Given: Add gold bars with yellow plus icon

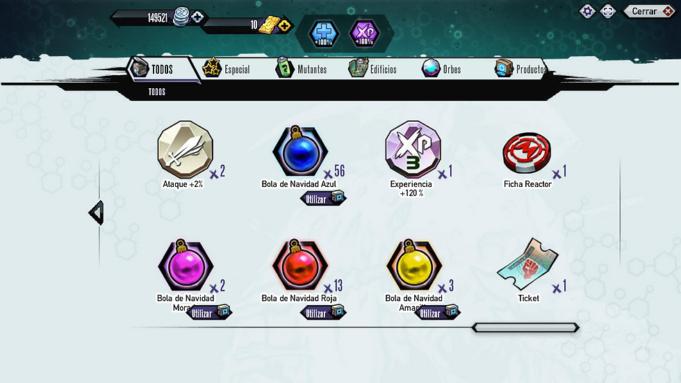Looking at the screenshot, I should [284, 26].
